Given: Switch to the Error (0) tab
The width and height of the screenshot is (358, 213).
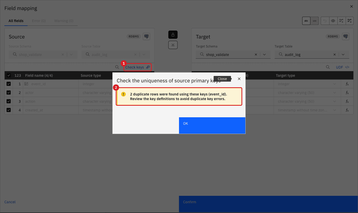Looking at the screenshot, I should coord(39,21).
